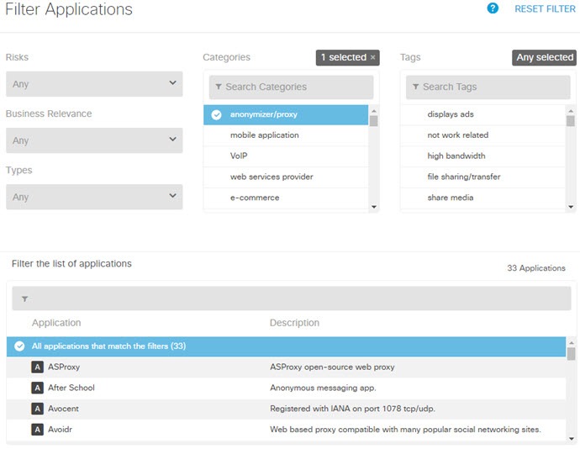Click the 'Any selected' tags badge
This screenshot has height=449, width=580.
[544, 57]
